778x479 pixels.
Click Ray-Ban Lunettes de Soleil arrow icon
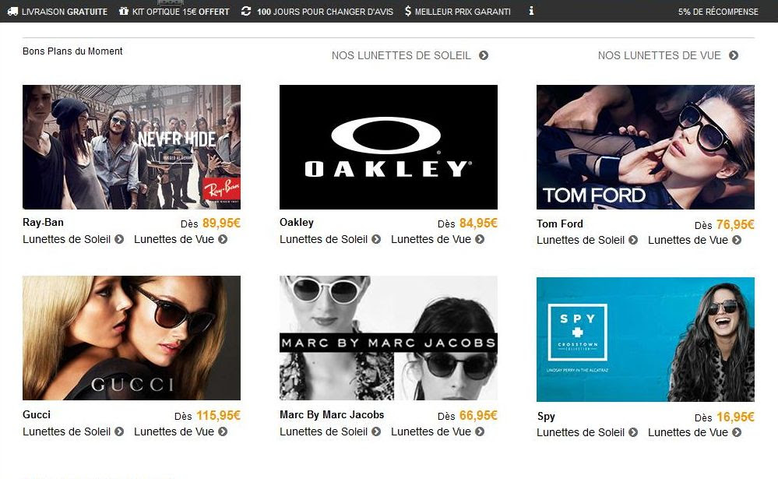119,239
